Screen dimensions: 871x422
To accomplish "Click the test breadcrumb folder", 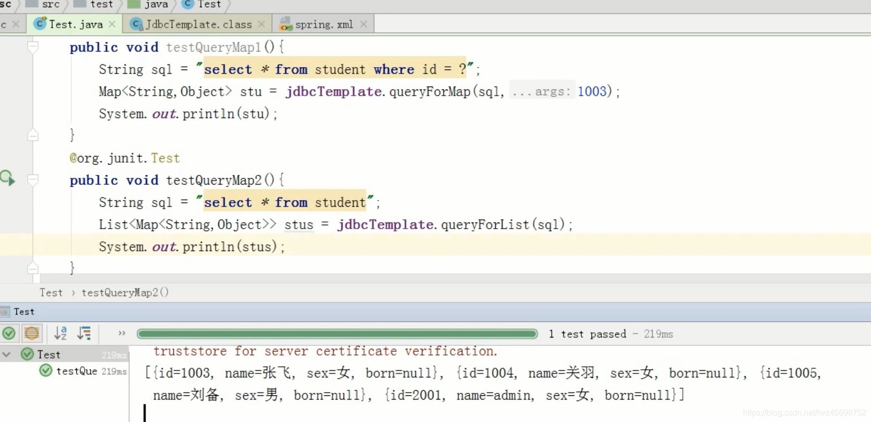I will 94,5.
